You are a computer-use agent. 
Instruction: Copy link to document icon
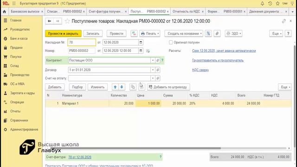click(x=284, y=21)
